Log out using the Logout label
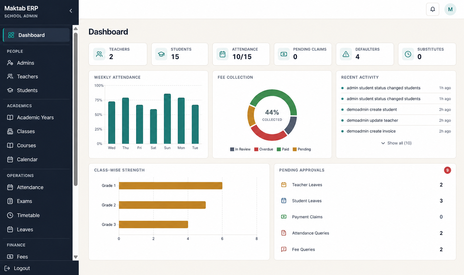Viewport: 464px width, 275px height. (22, 268)
